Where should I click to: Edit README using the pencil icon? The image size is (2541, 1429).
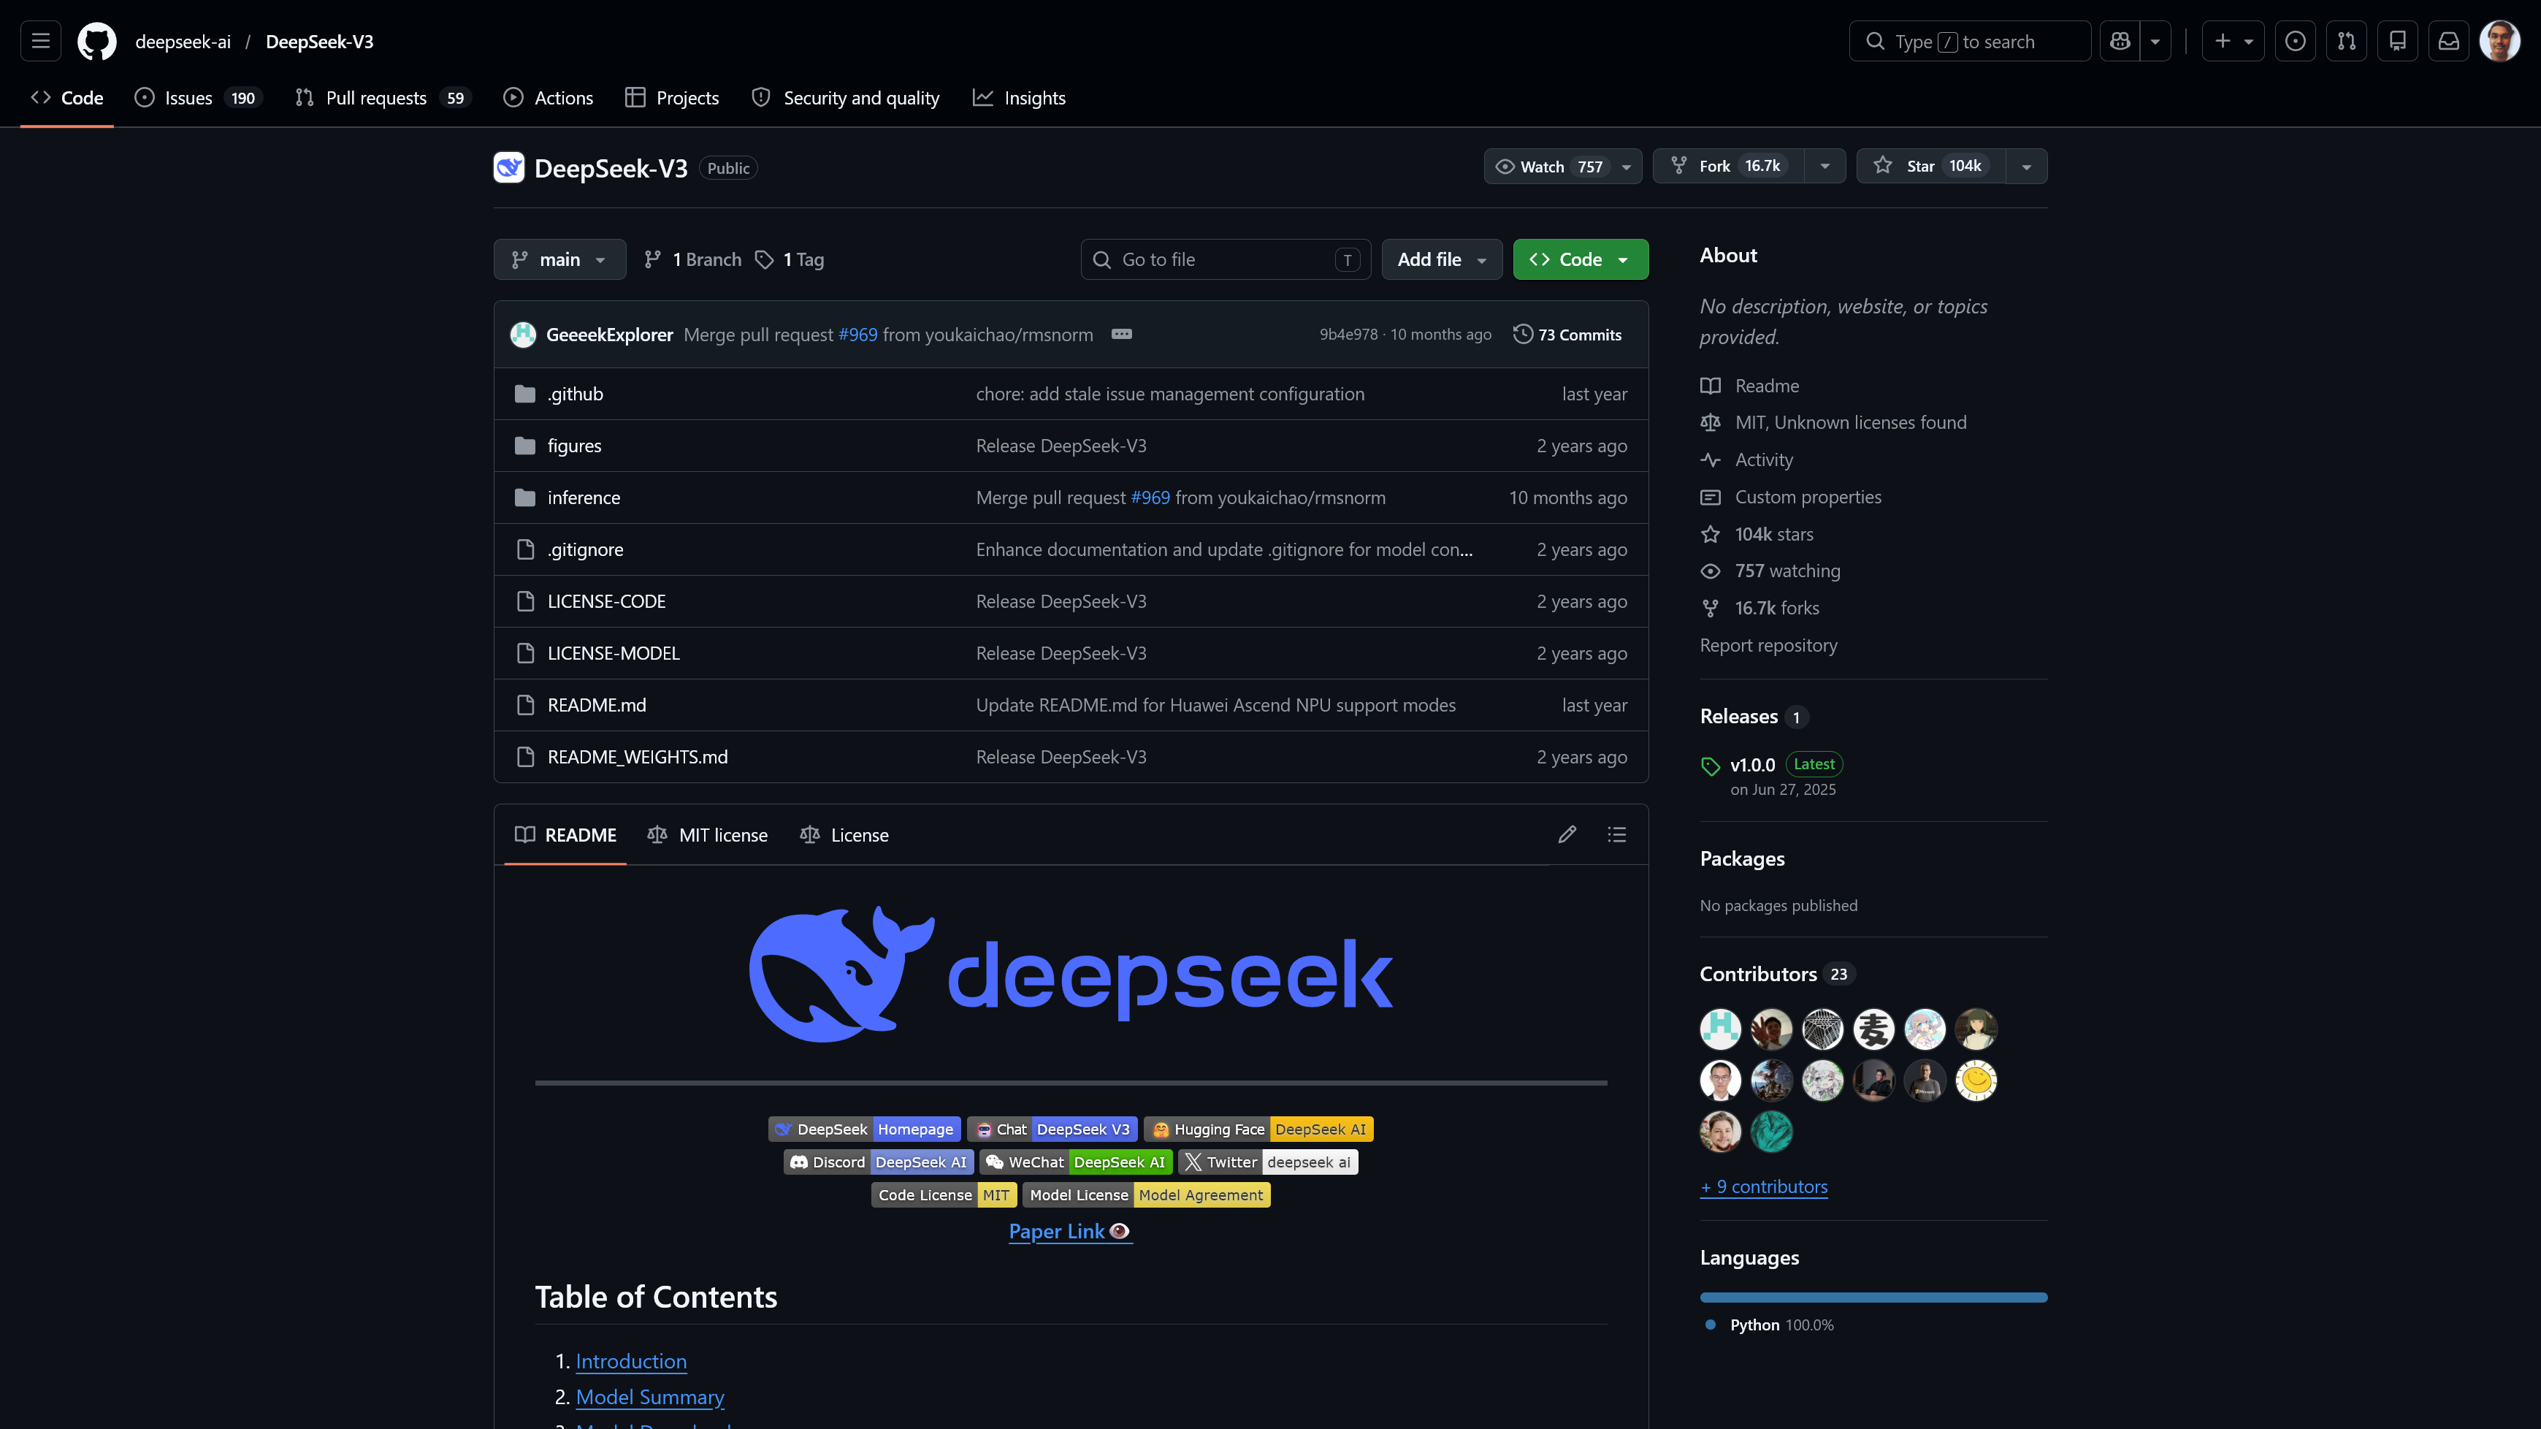click(1567, 835)
